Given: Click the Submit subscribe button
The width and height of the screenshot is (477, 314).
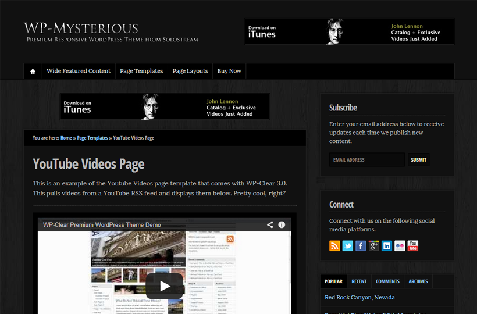Looking at the screenshot, I should [419, 160].
